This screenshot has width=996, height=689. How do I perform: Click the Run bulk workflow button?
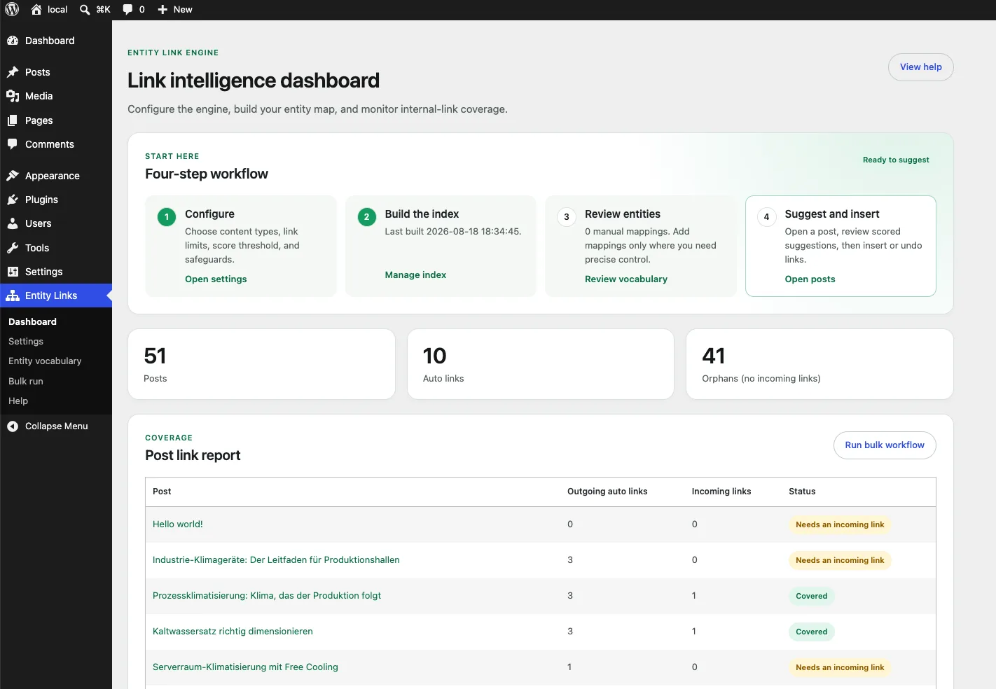point(885,445)
